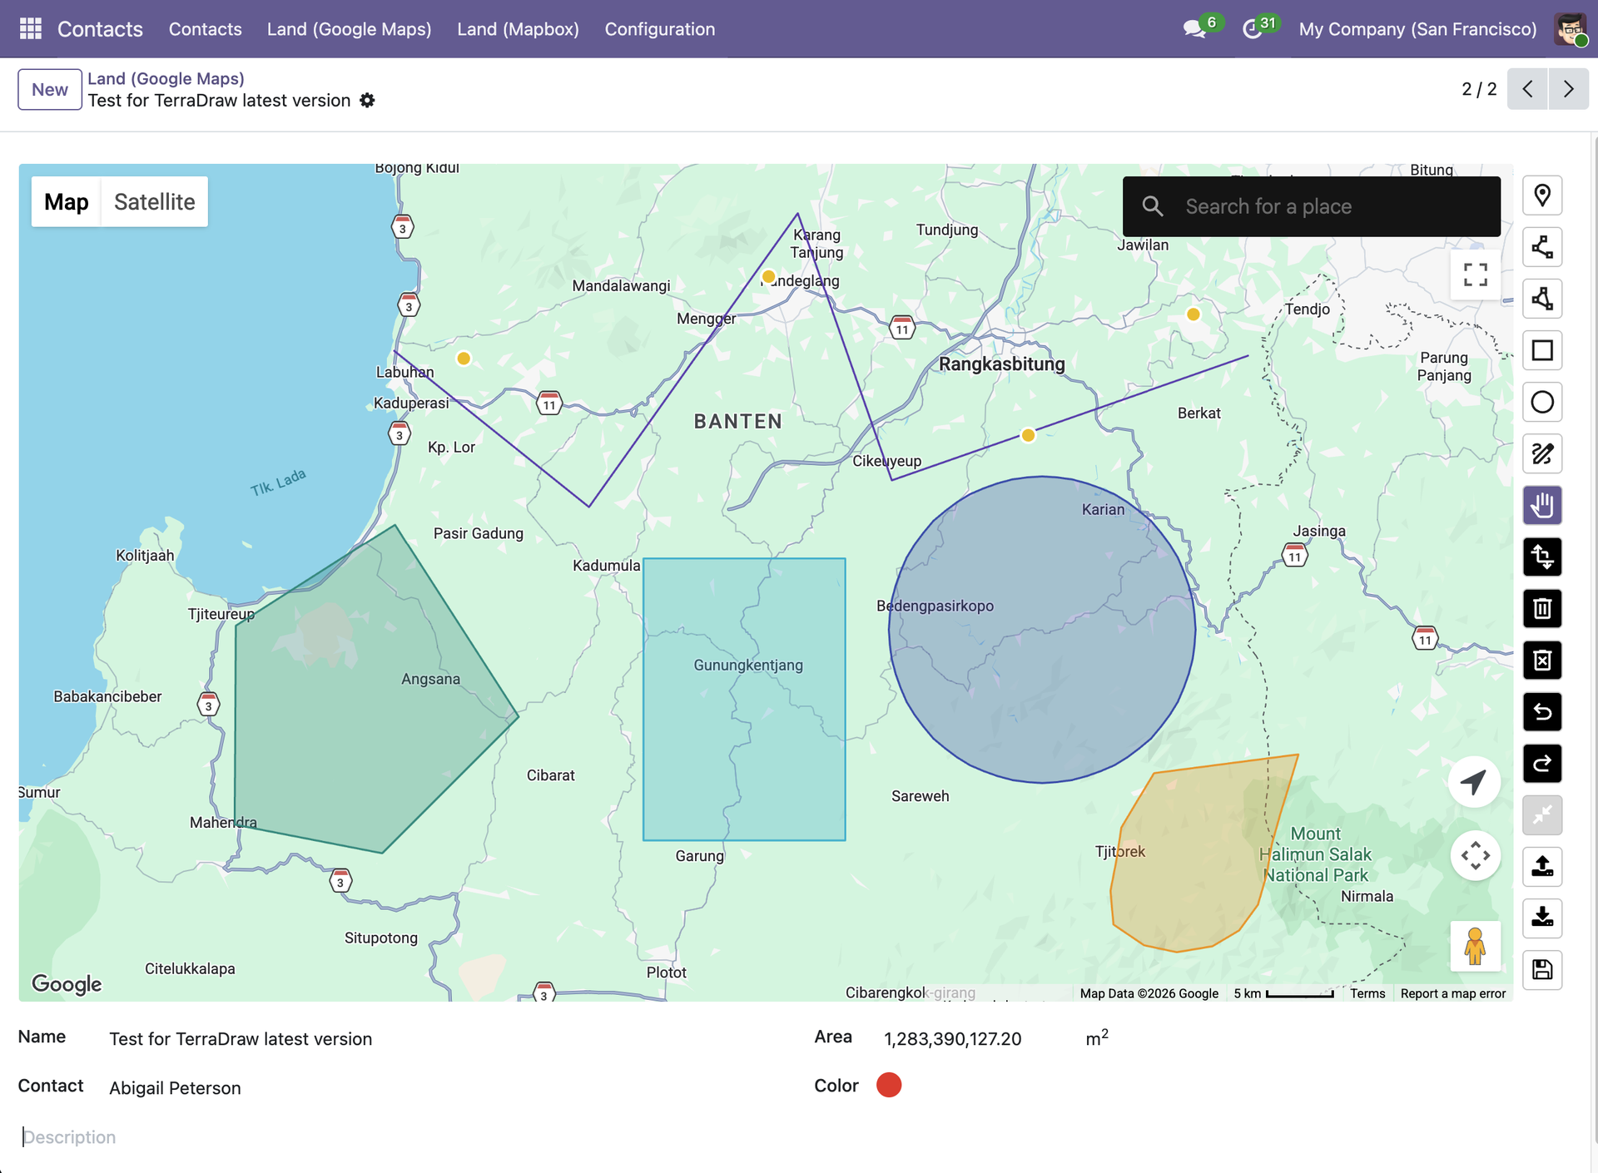Go to previous record arrow
This screenshot has height=1173, width=1598.
(x=1528, y=89)
